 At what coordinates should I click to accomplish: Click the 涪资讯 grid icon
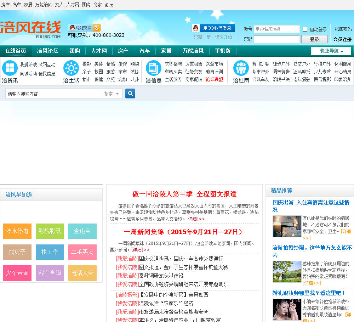click(10, 68)
